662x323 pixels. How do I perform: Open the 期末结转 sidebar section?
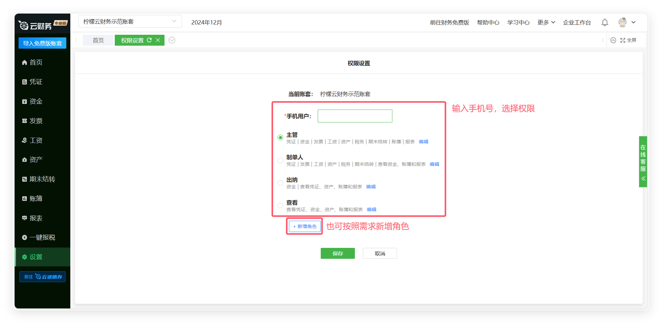pyautogui.click(x=42, y=179)
